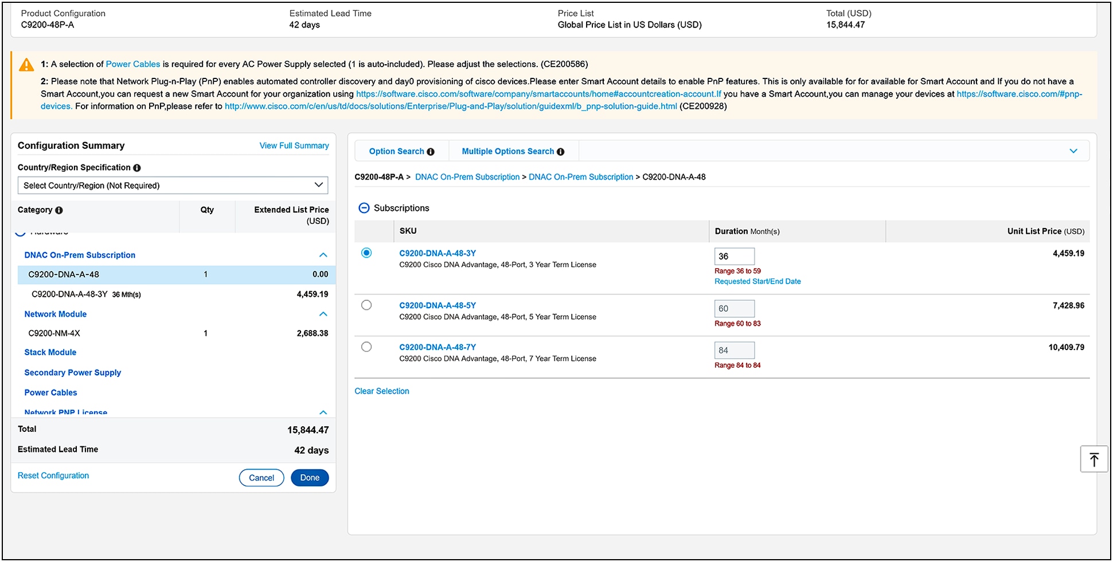
Task: Collapse the Network PNP License chevron
Action: coord(323,412)
